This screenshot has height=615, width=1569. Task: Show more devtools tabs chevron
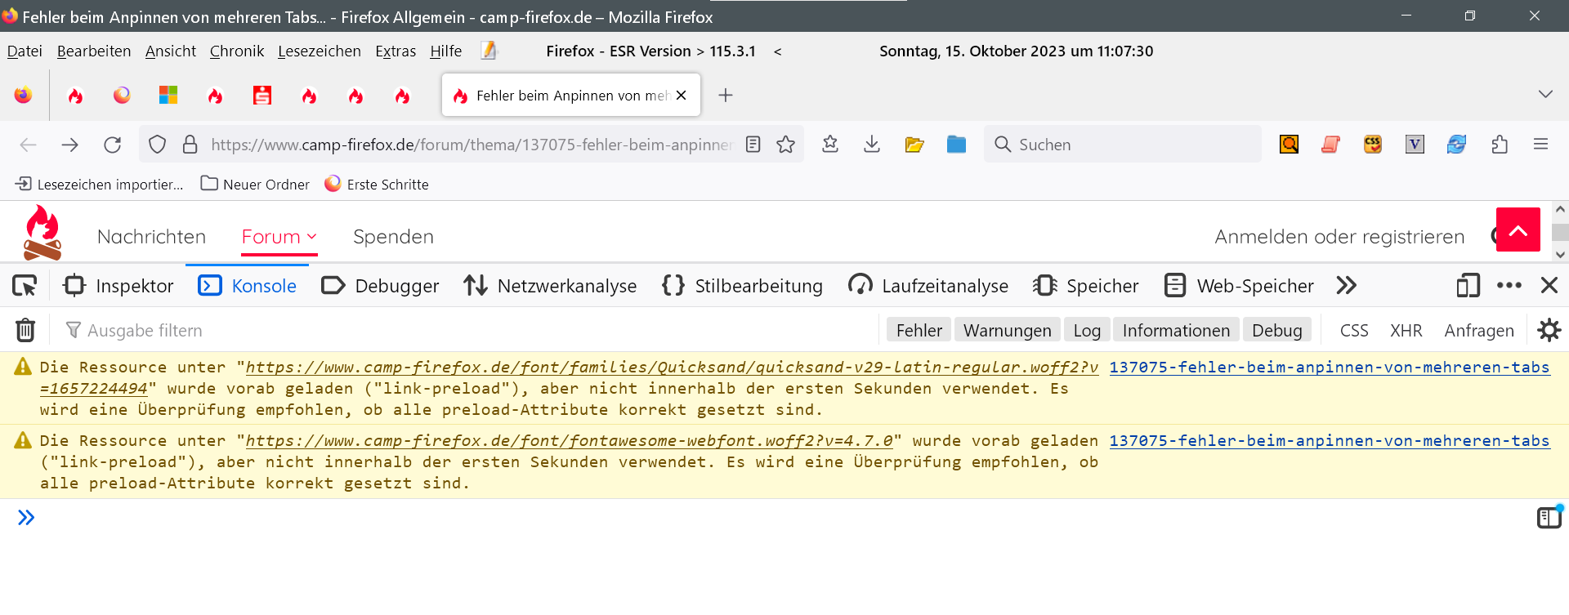[1346, 286]
